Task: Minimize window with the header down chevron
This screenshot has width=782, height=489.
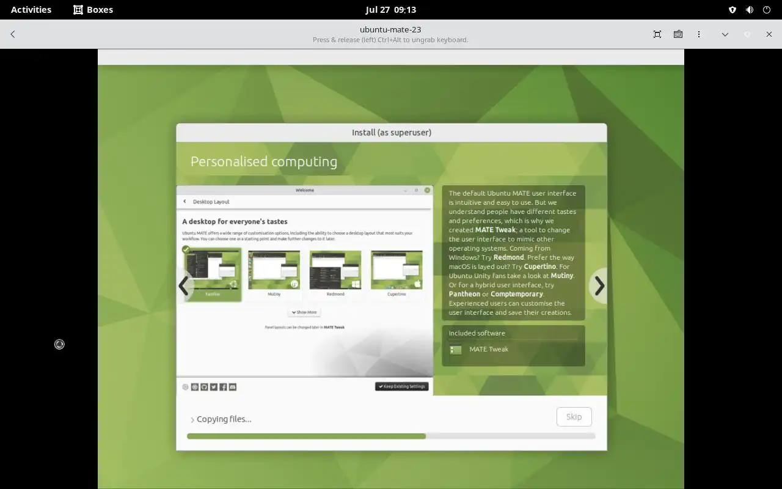Action: pyautogui.click(x=725, y=34)
